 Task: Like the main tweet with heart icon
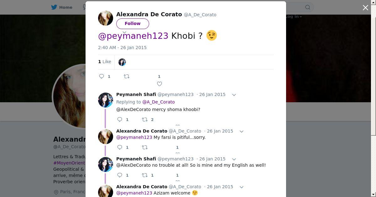[x=159, y=84]
